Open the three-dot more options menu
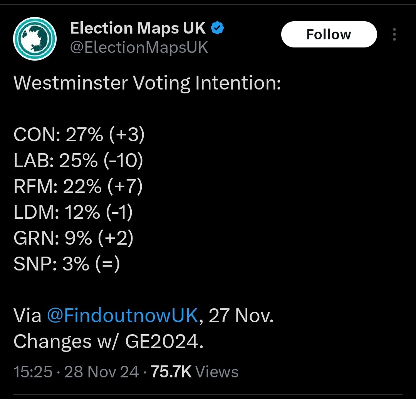Image resolution: width=416 pixels, height=399 pixels. pyautogui.click(x=394, y=35)
